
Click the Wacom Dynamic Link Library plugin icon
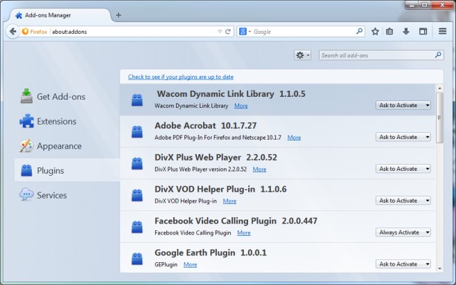137,100
